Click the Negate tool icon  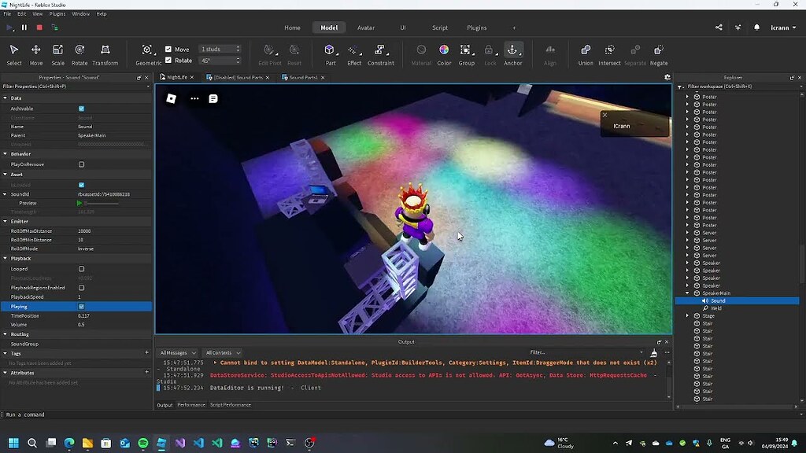coord(658,51)
